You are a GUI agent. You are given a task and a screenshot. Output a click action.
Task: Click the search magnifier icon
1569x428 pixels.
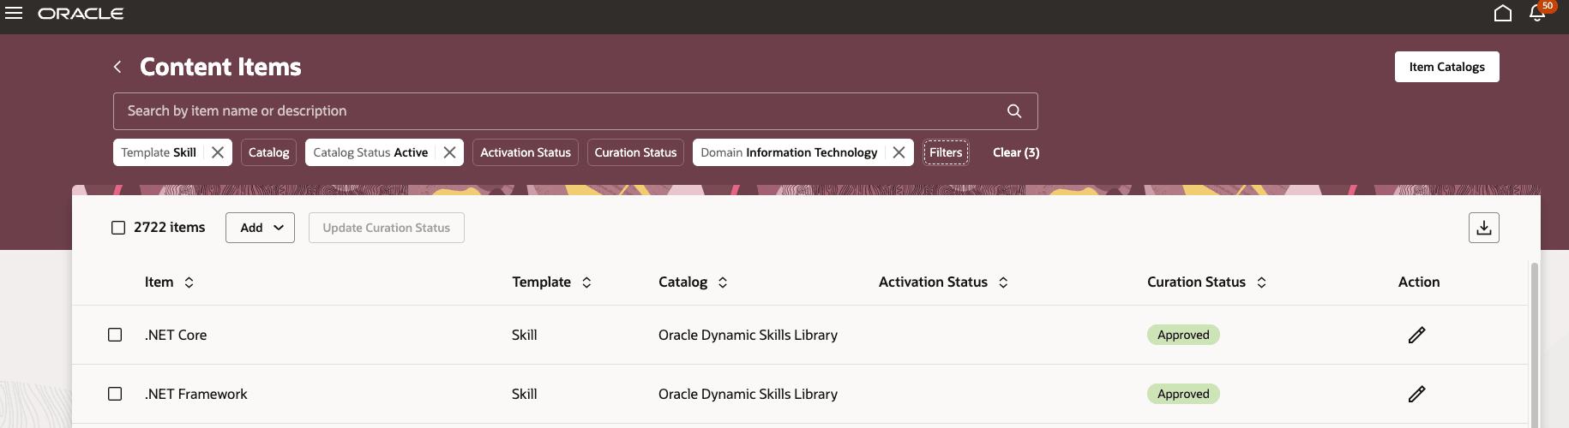(1014, 111)
